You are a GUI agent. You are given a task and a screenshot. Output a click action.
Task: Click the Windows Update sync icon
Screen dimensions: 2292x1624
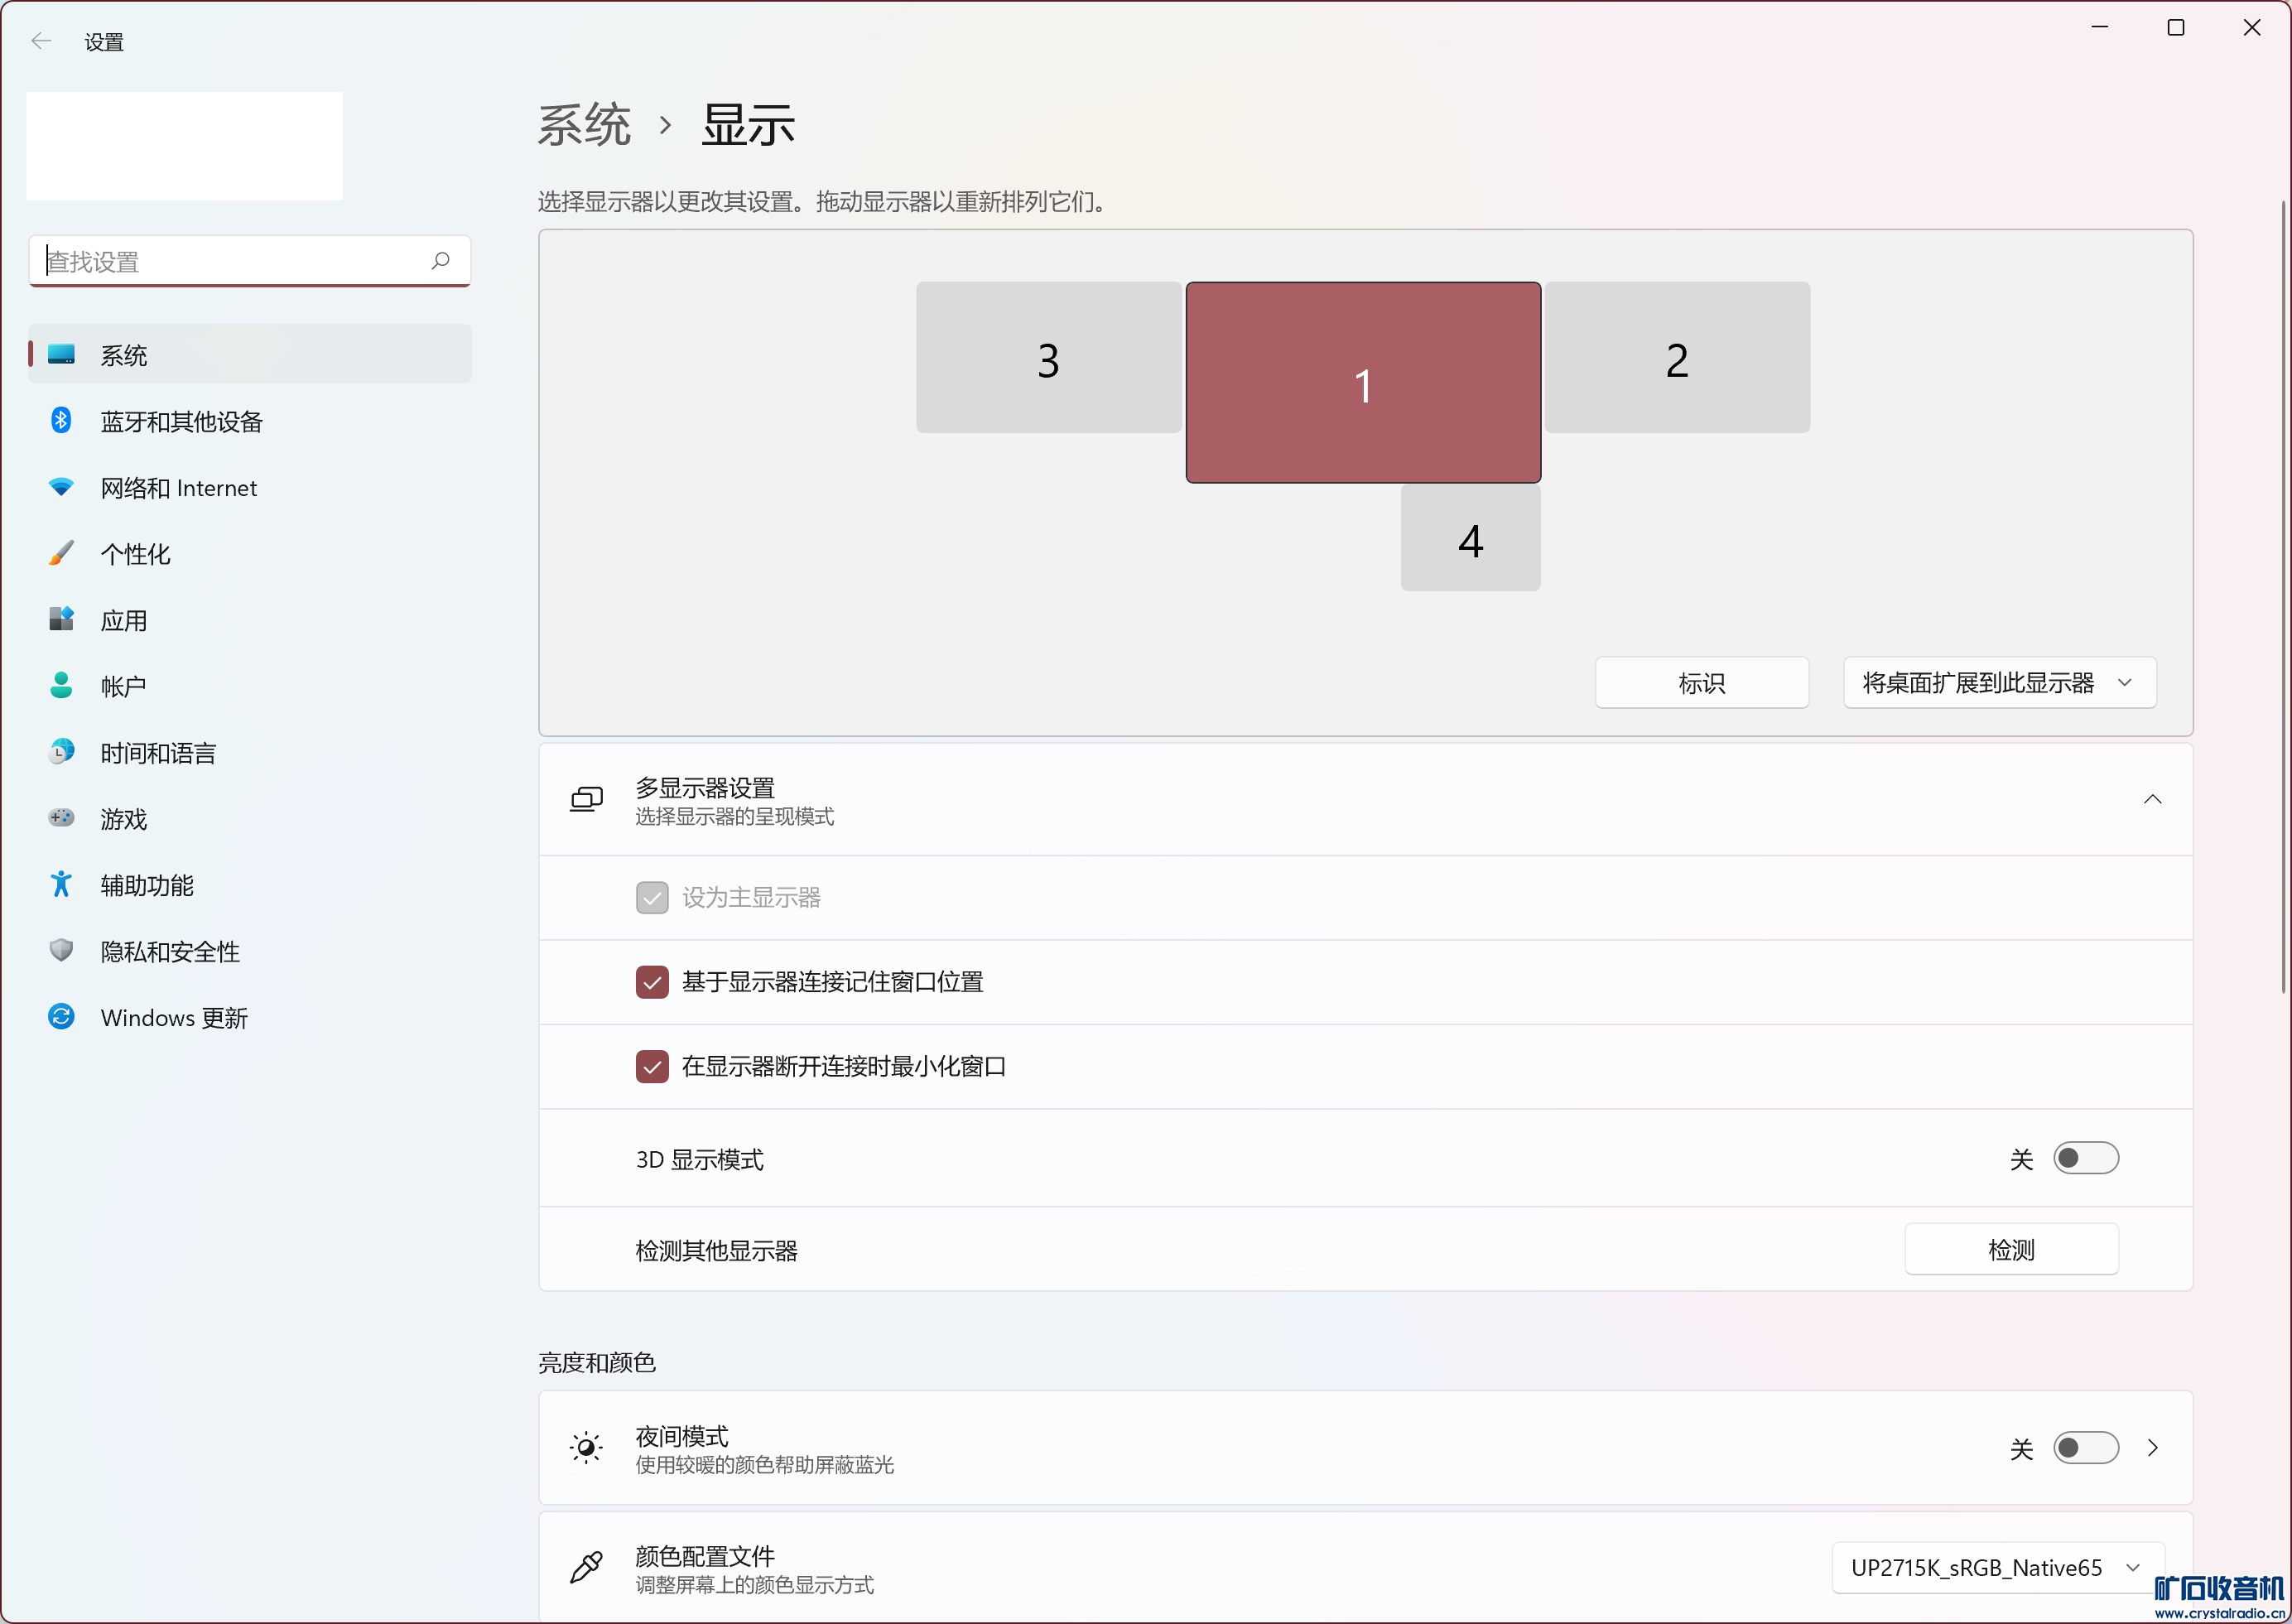point(61,1017)
